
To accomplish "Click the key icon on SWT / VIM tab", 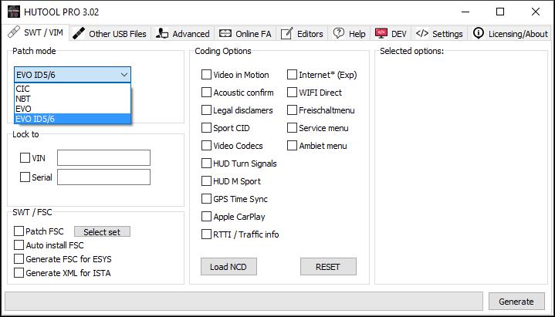I will click(x=13, y=33).
